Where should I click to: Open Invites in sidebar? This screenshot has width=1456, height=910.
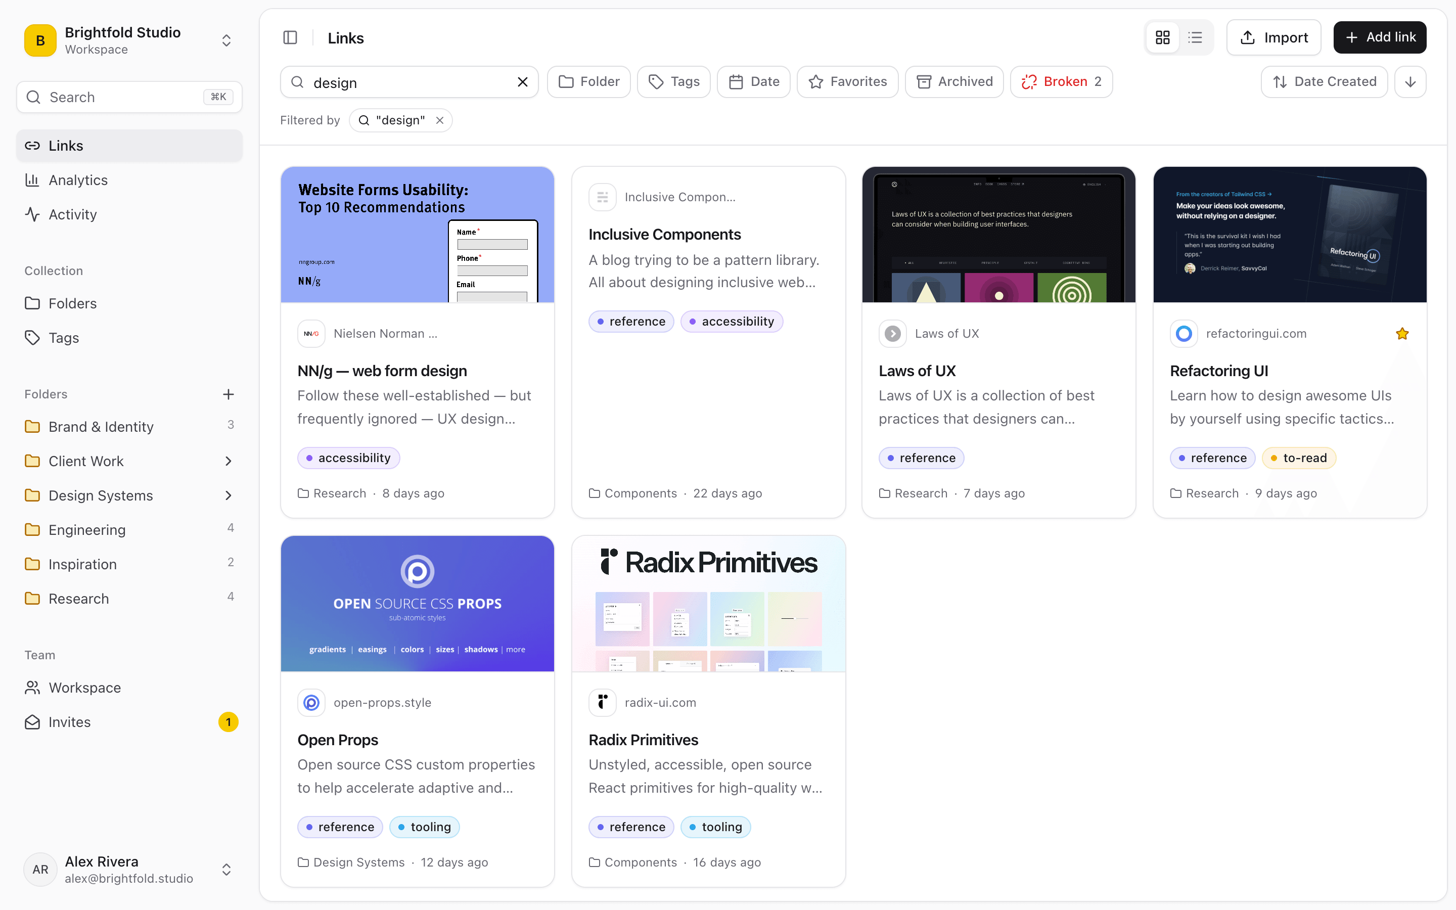(129, 721)
